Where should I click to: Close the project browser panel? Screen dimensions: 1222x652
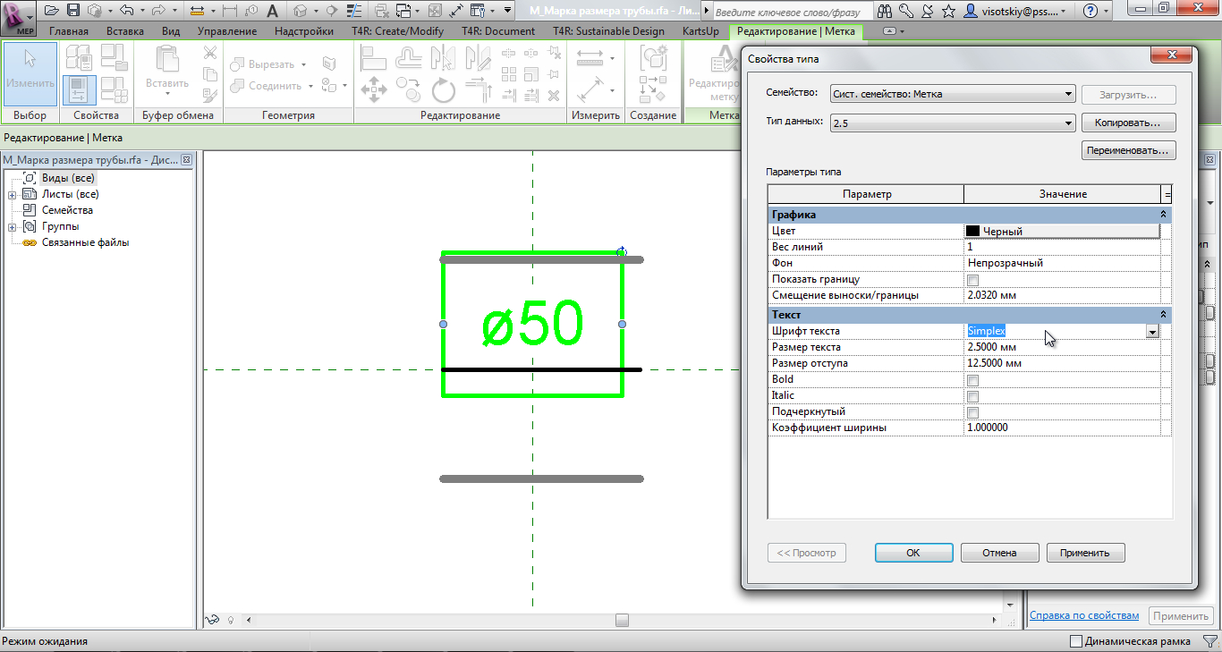tap(186, 160)
